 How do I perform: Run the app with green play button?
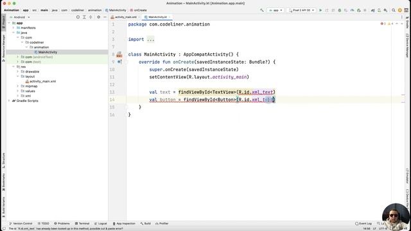(320, 10)
